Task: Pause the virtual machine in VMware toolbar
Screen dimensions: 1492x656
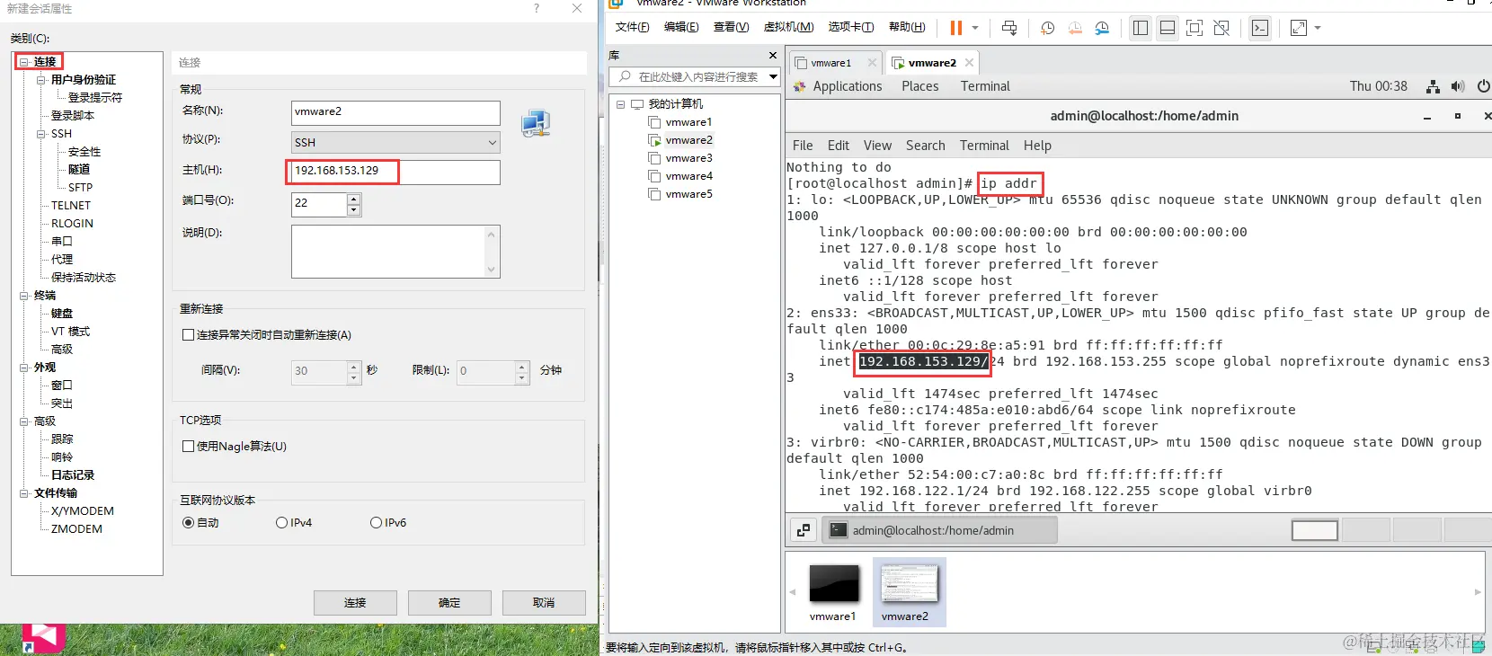Action: 955,28
